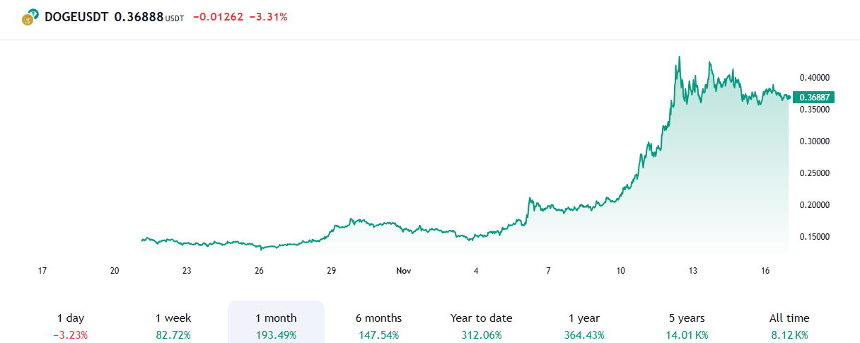860x343 pixels.
Task: Select the 1 year range tab
Action: [x=584, y=325]
